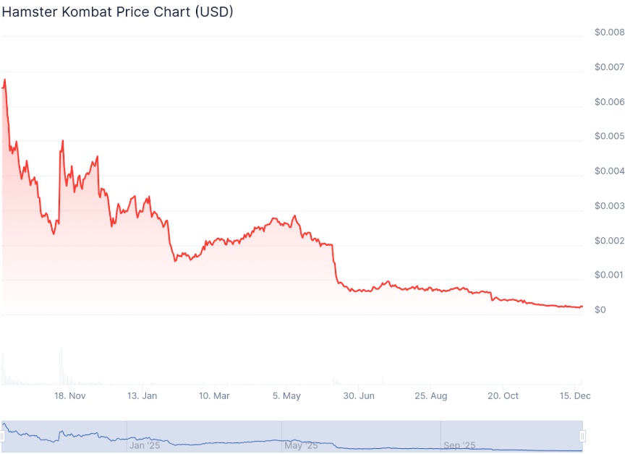Click the $0.008 price axis label
The image size is (630, 454).
click(610, 32)
